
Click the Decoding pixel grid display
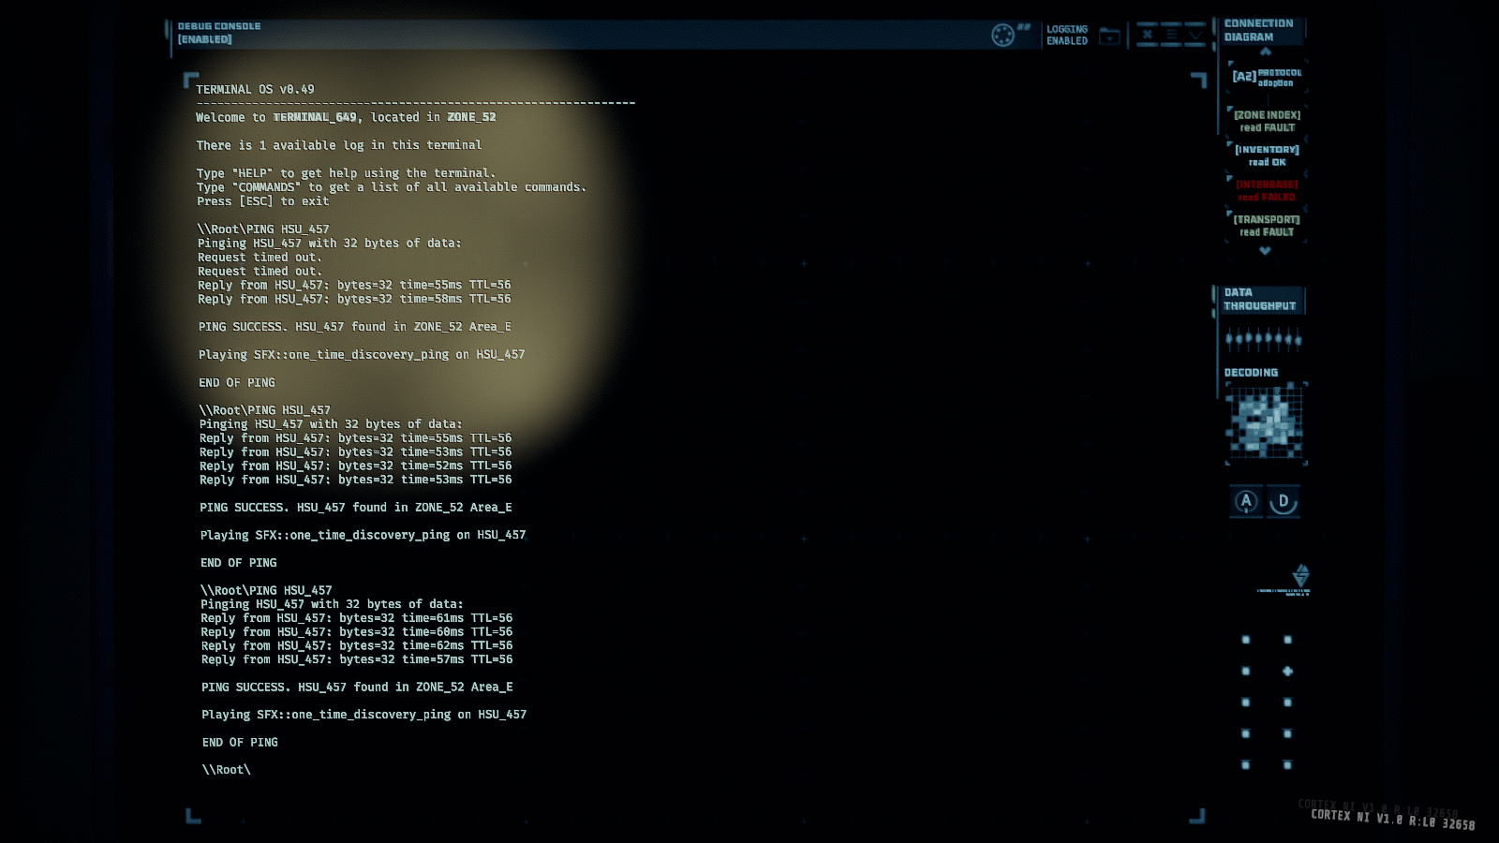coord(1265,423)
